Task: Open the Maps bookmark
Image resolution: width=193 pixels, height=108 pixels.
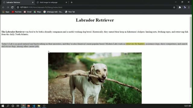Action: [x=37, y=12]
